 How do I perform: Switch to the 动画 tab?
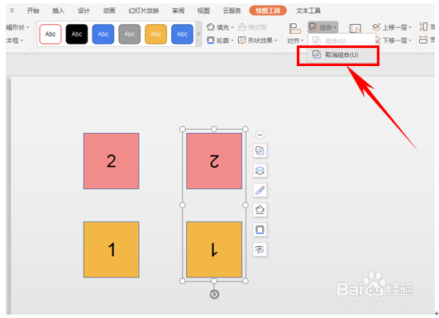click(109, 11)
